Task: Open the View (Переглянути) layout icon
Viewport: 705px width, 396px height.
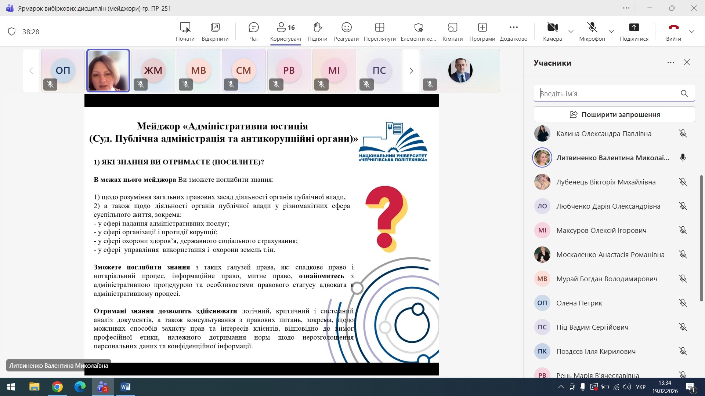Action: [379, 28]
